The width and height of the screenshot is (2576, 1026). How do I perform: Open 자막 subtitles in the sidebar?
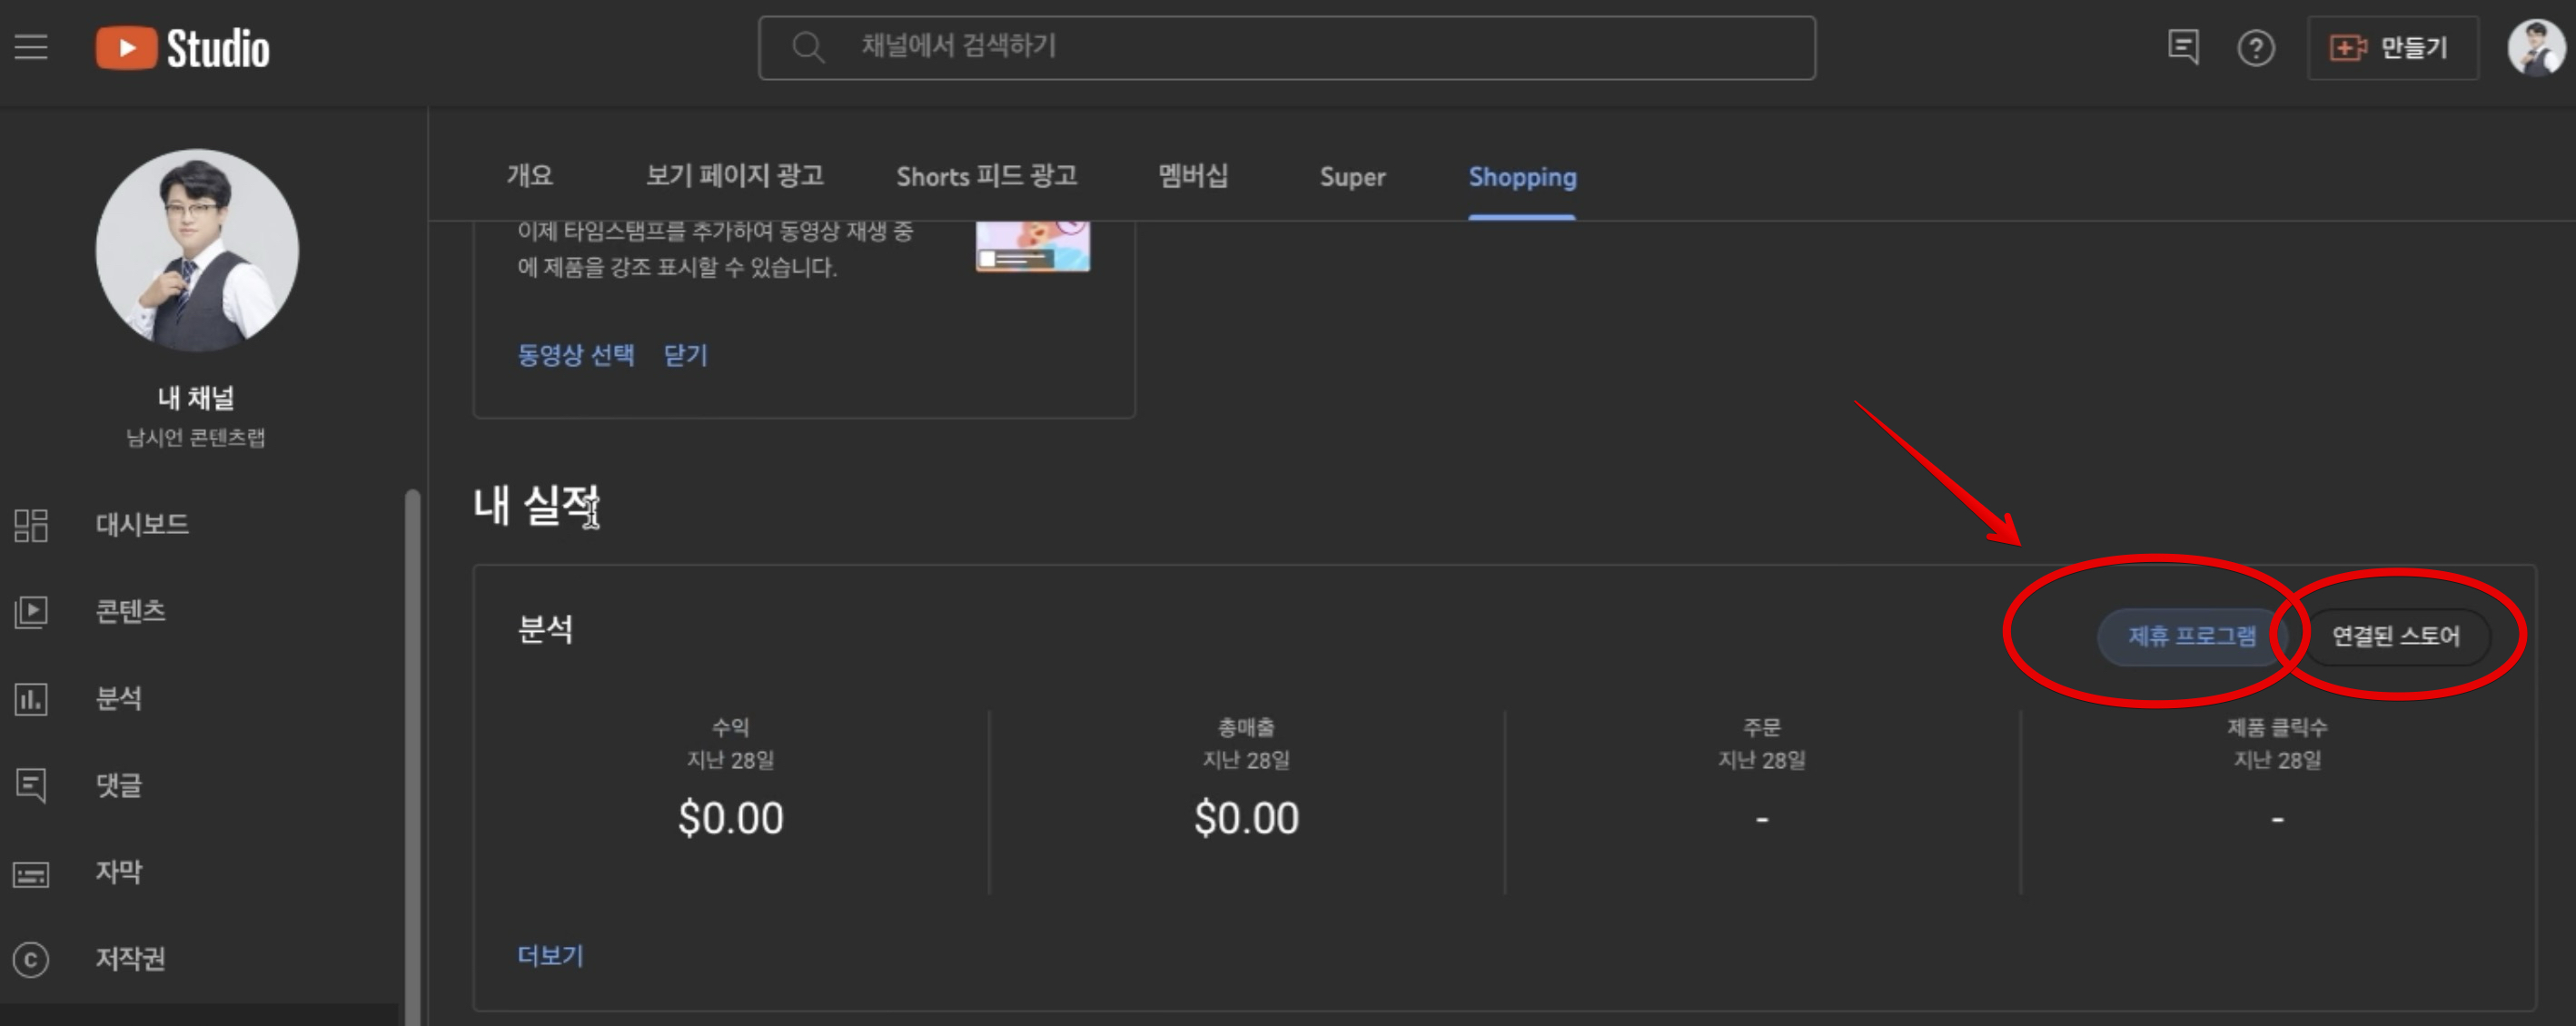tap(118, 872)
